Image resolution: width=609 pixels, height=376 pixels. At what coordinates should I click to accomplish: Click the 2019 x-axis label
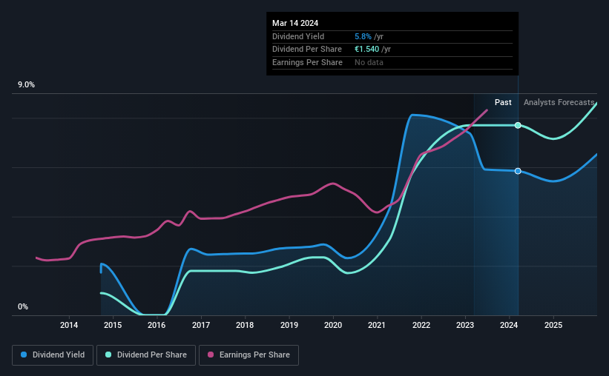pyautogui.click(x=289, y=325)
